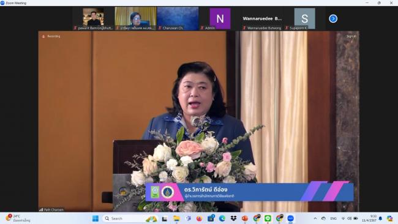398x224 pixels.
Task: Open the Windows Start menu
Action: 96,218
